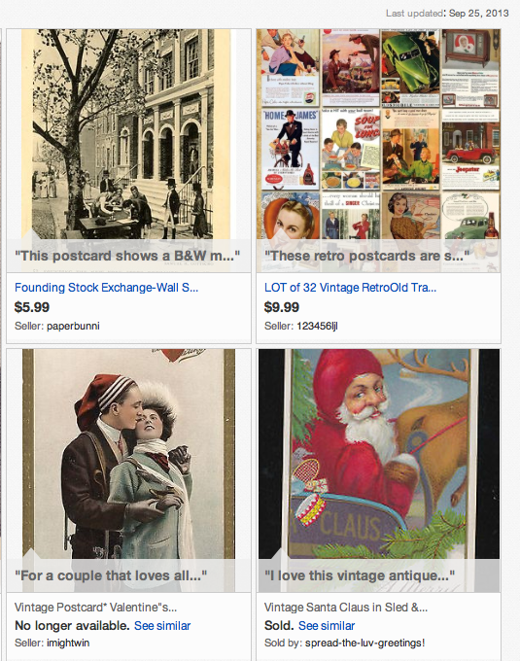
Task: Click the "I love this vintage antique..." caption
Action: click(360, 575)
